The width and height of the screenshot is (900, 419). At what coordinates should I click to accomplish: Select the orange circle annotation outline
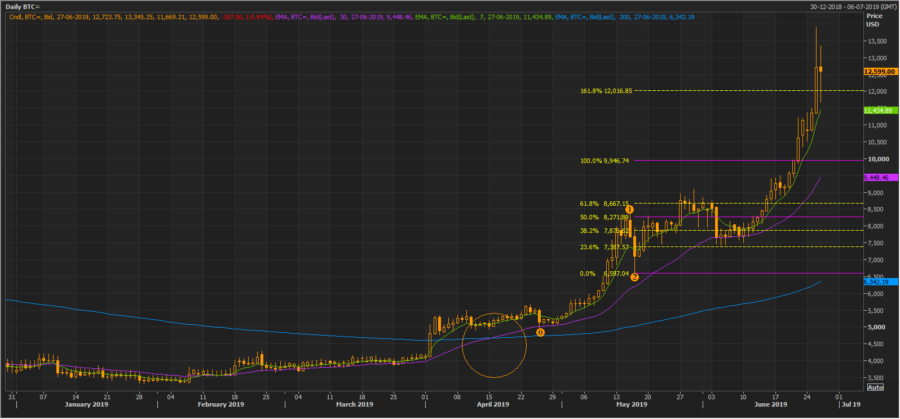[494, 345]
